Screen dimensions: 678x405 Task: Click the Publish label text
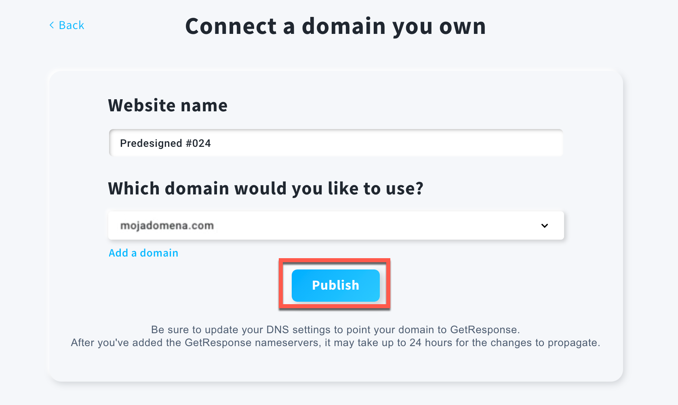[335, 285]
